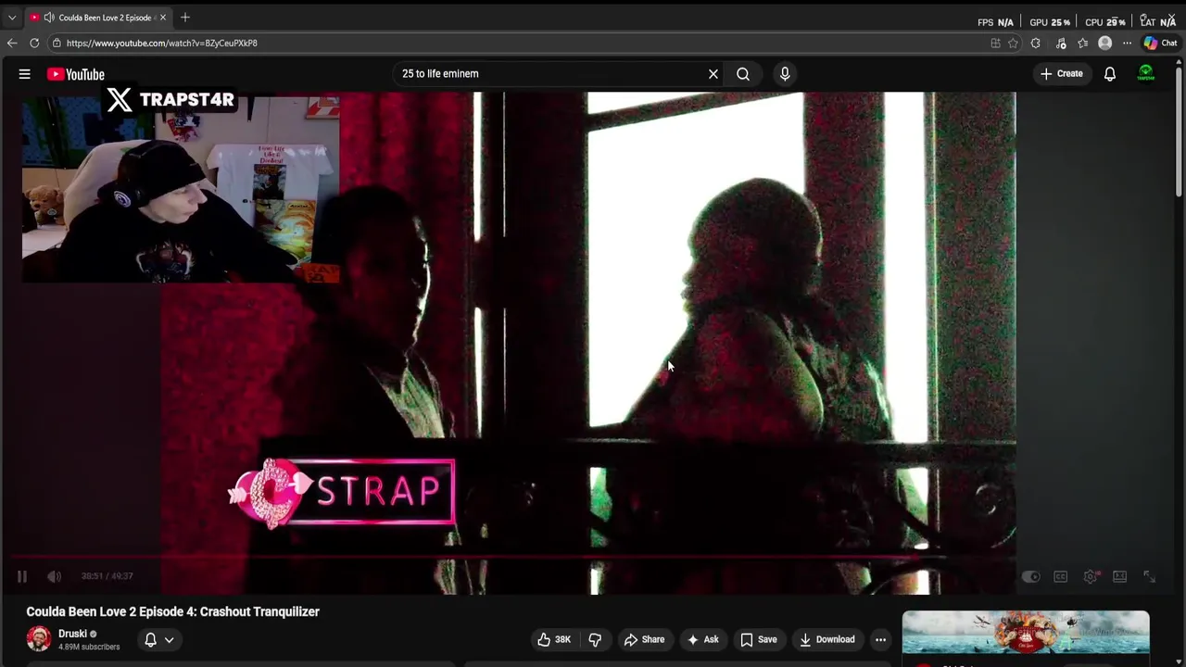1186x667 pixels.
Task: Open the favorites list icon
Action: 1082,43
